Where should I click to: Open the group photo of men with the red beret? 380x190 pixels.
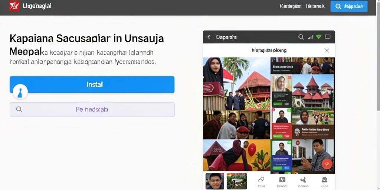tap(236, 125)
